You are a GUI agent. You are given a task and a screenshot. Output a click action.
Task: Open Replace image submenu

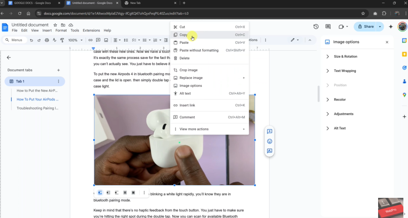pos(209,78)
